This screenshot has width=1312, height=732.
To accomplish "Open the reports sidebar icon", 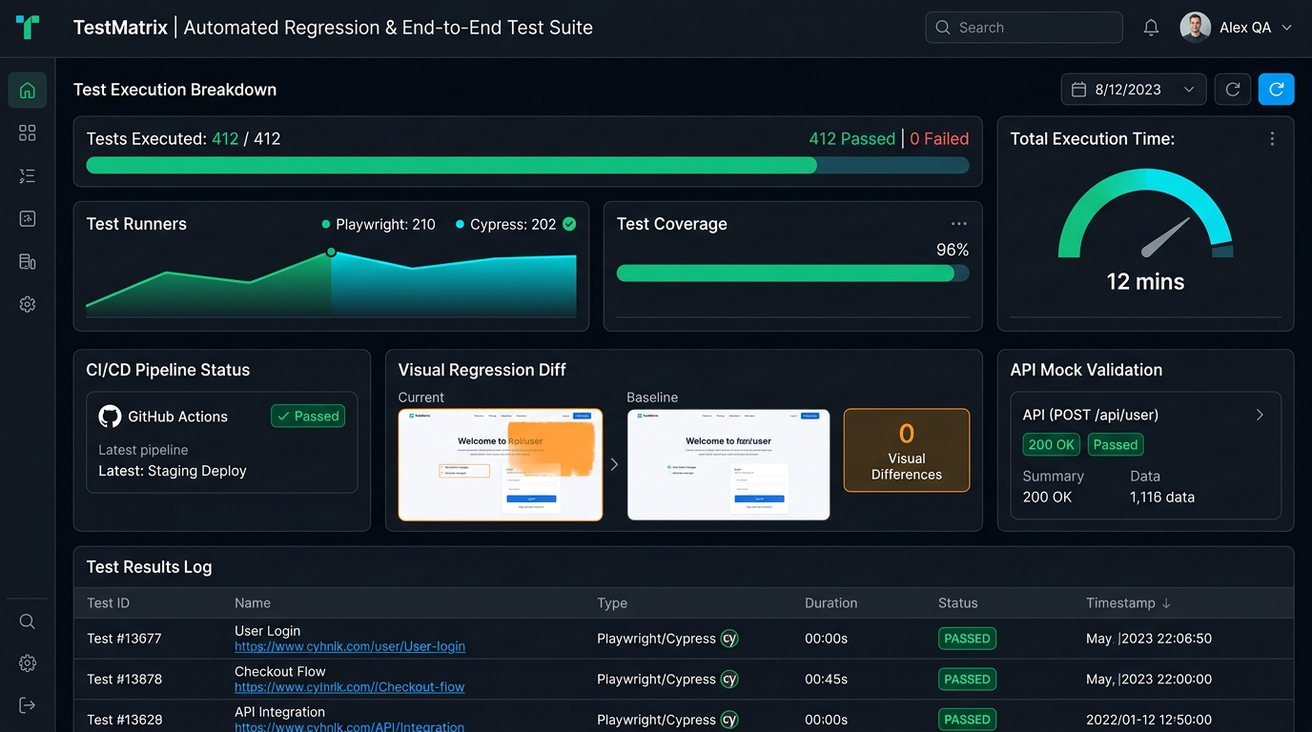I will pos(27,261).
